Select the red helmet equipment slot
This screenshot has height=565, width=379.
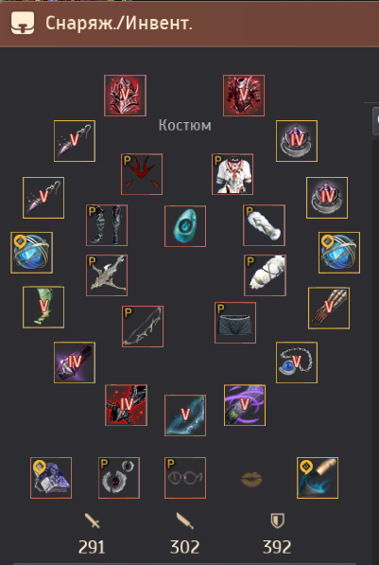click(126, 96)
